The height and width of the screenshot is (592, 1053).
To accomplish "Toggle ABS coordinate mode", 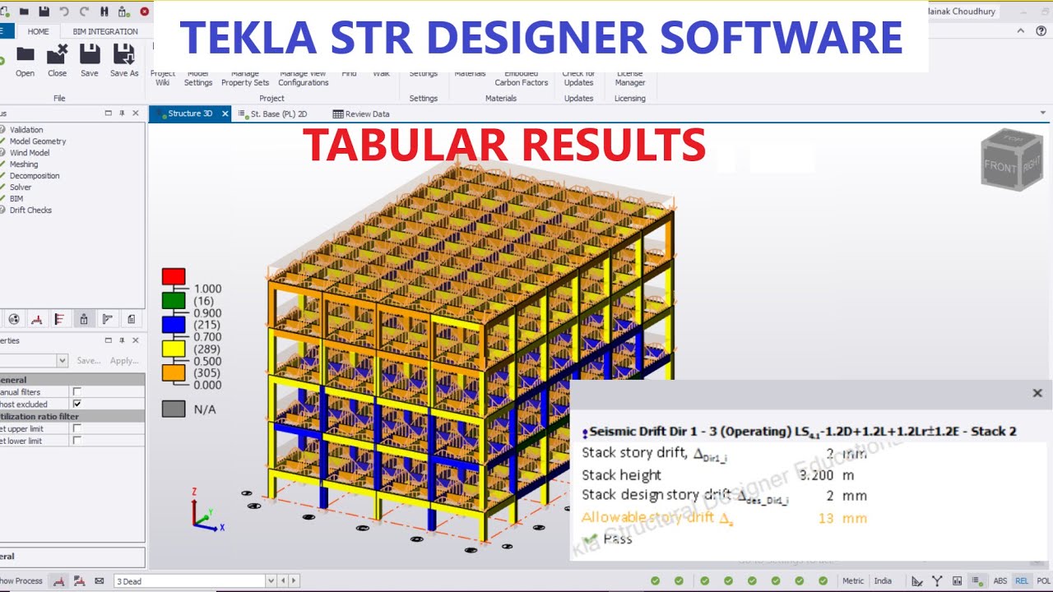I will pyautogui.click(x=1000, y=580).
